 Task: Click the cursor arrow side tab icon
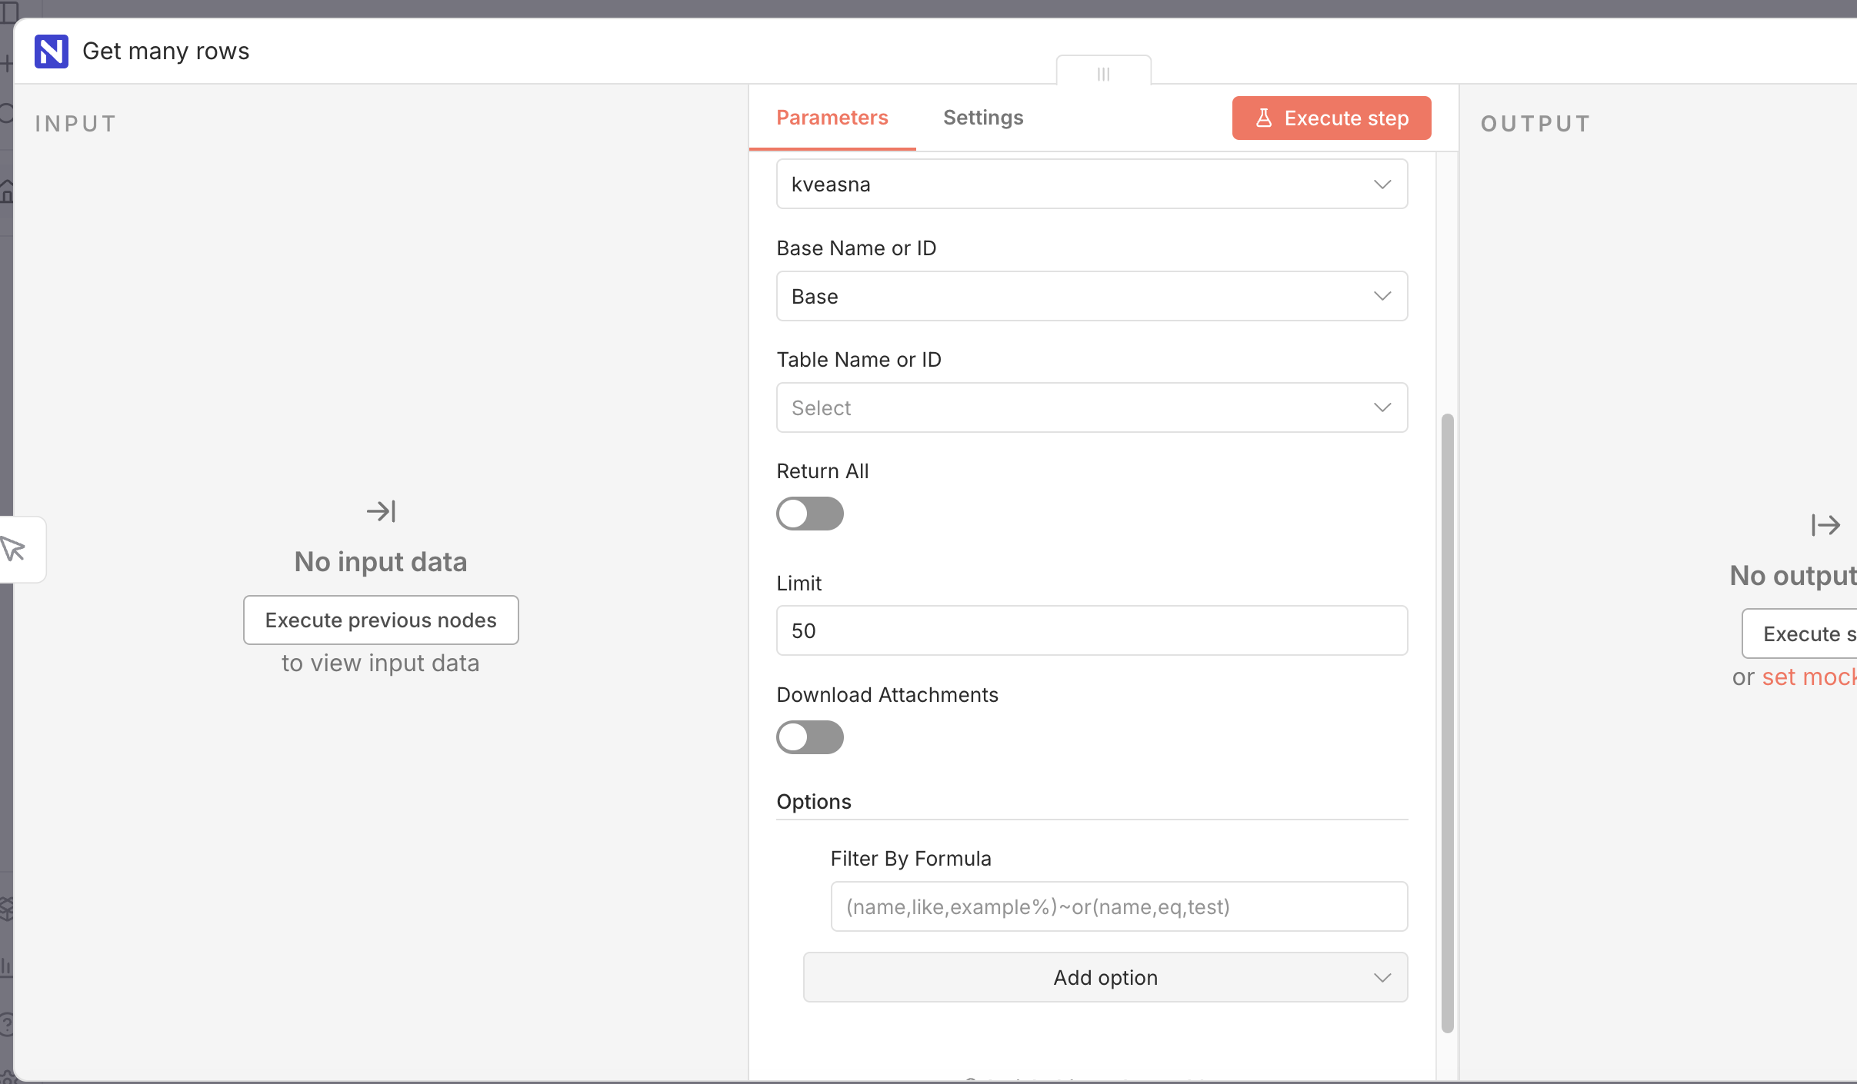tap(13, 549)
